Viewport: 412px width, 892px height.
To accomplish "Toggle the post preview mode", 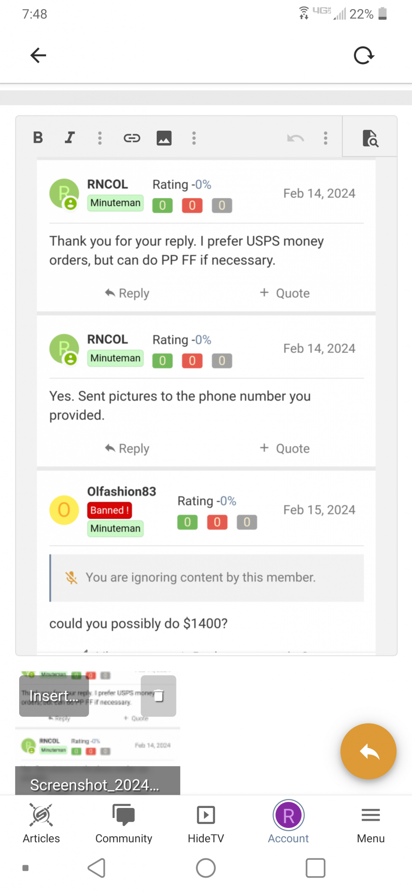I will (x=370, y=138).
